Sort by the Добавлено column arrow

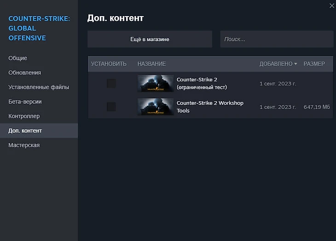[295, 64]
